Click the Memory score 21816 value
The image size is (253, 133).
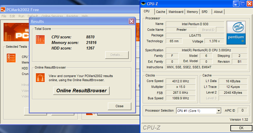(x=91, y=42)
